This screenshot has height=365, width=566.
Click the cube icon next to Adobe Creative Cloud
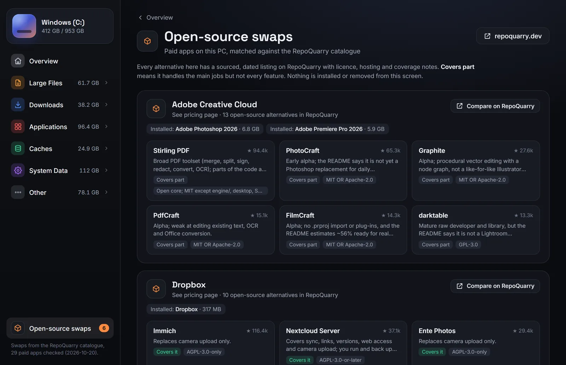click(156, 109)
